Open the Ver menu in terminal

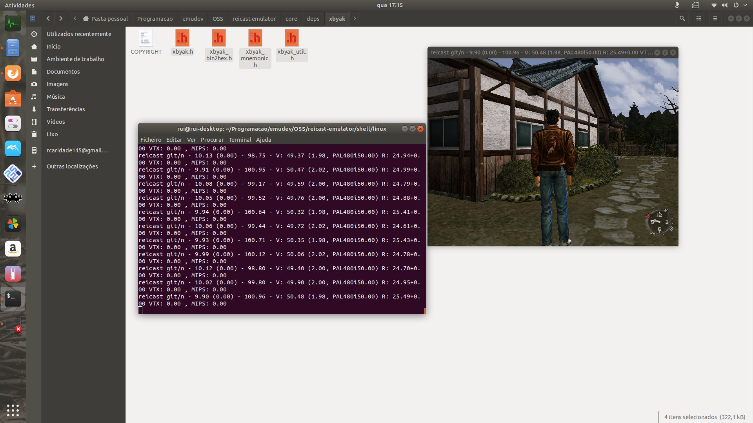tap(191, 140)
